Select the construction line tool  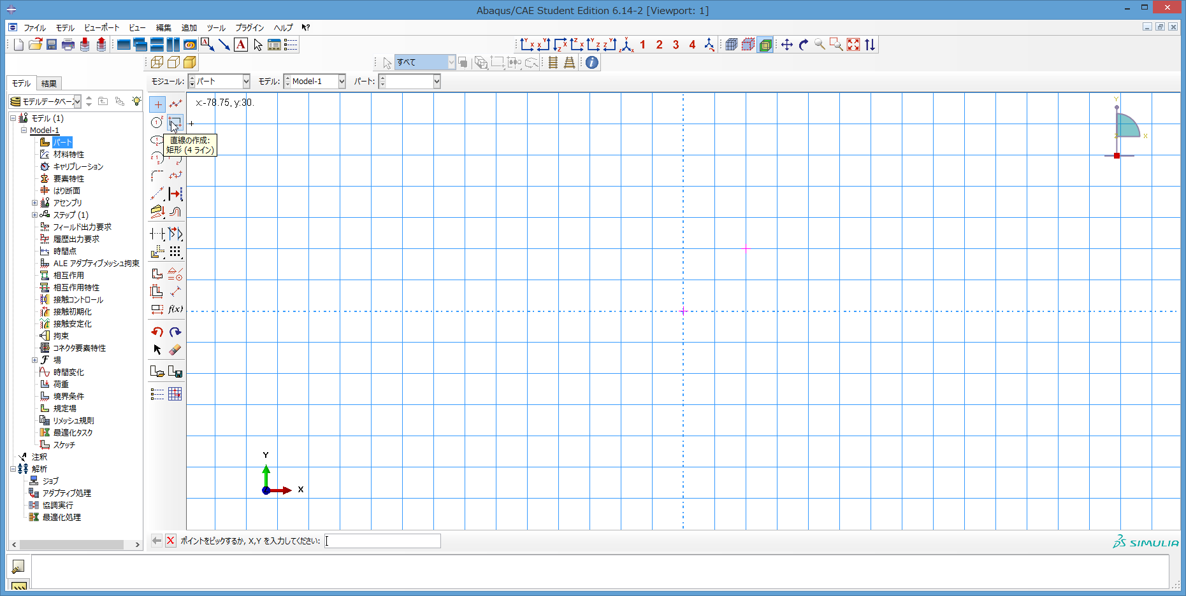coord(157,194)
